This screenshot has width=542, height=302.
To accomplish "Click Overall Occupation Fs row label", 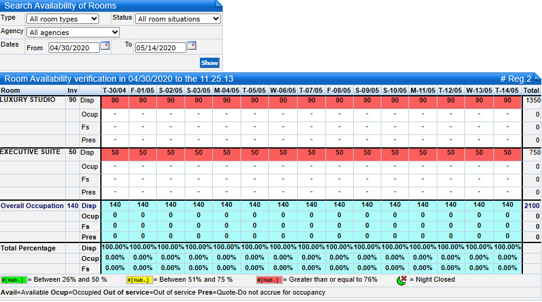I will tap(86, 227).
